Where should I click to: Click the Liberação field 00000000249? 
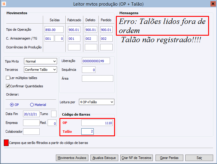(96, 61)
